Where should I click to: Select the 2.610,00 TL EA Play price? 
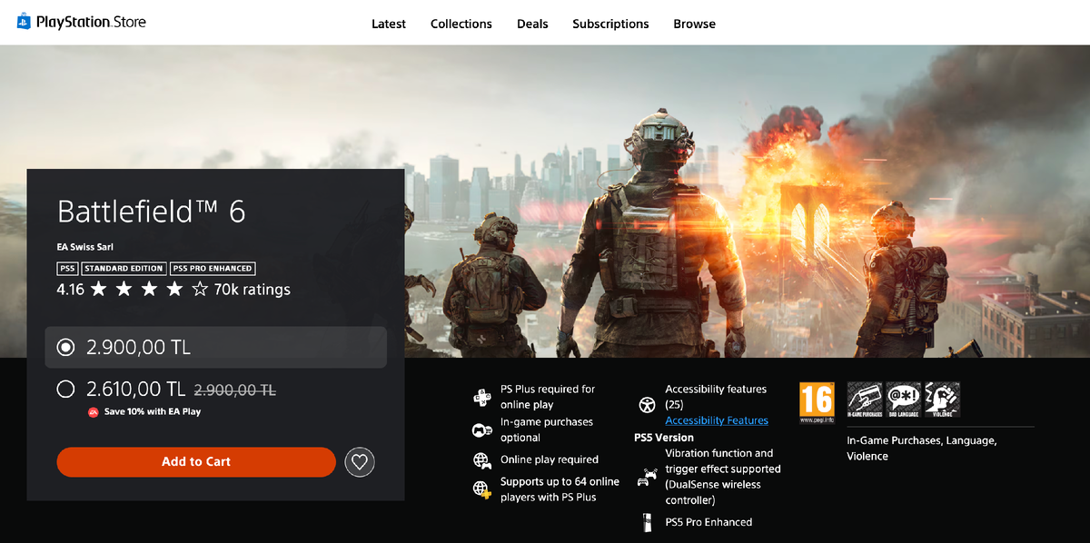pos(216,390)
